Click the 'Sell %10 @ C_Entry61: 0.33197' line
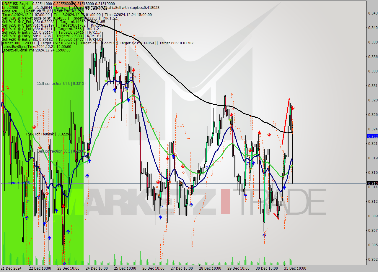 coord(53,25)
